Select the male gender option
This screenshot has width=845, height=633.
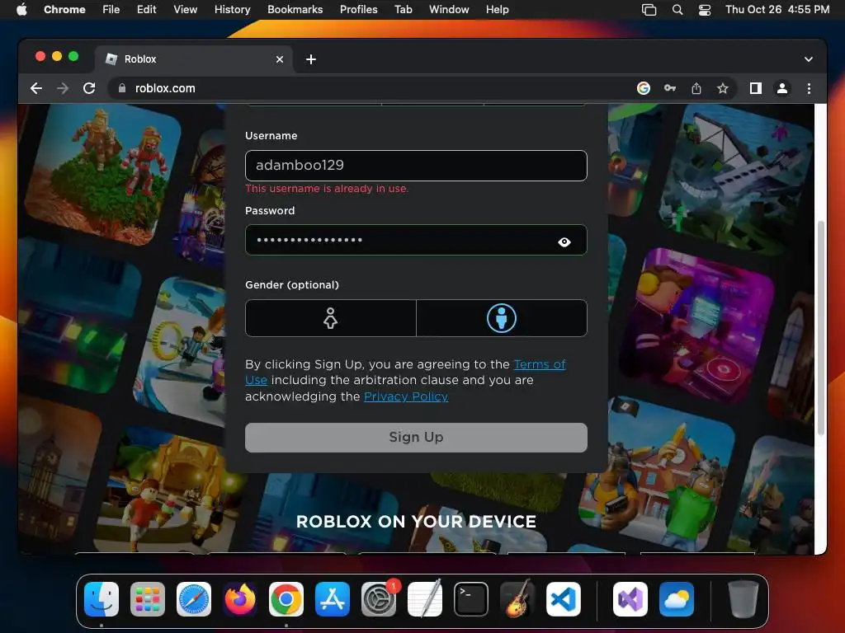(502, 318)
